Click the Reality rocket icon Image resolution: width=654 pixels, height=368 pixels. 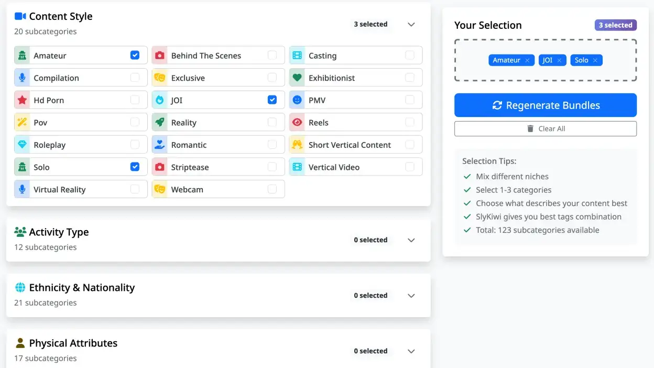[x=159, y=122]
